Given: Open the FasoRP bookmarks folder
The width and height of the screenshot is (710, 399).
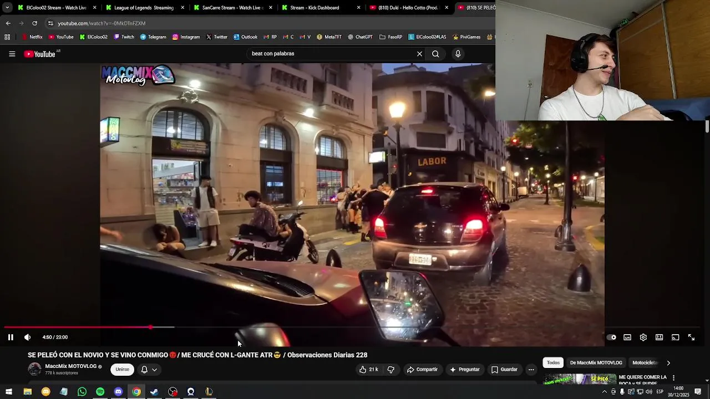Looking at the screenshot, I should pos(391,37).
